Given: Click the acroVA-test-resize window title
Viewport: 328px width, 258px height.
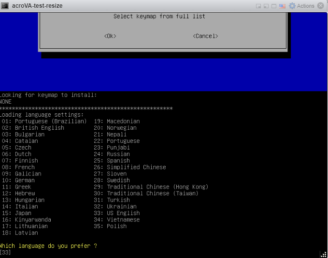Looking at the screenshot, I should (x=37, y=6).
